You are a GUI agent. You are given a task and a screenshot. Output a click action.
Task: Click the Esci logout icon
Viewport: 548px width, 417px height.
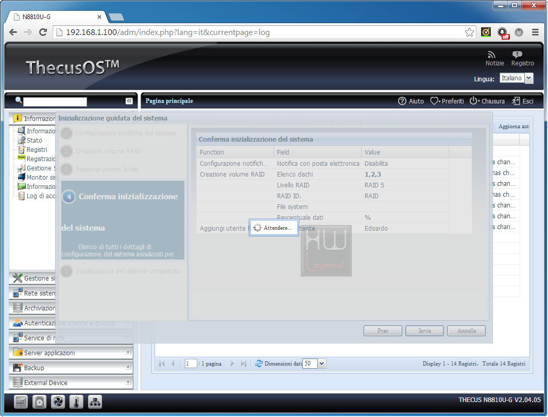pyautogui.click(x=516, y=101)
